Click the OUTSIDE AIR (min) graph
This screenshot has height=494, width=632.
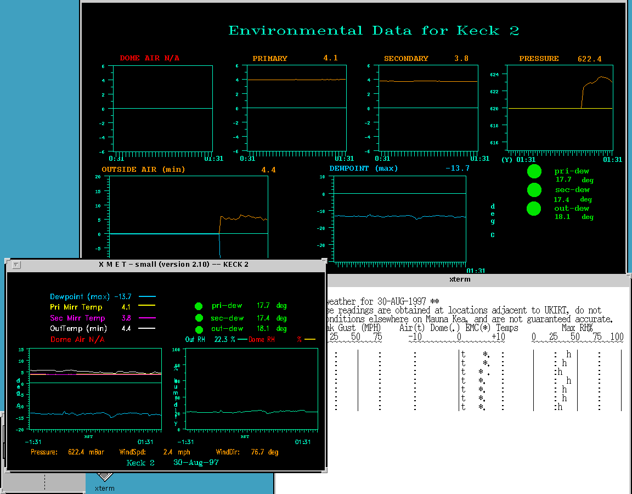(x=189, y=217)
